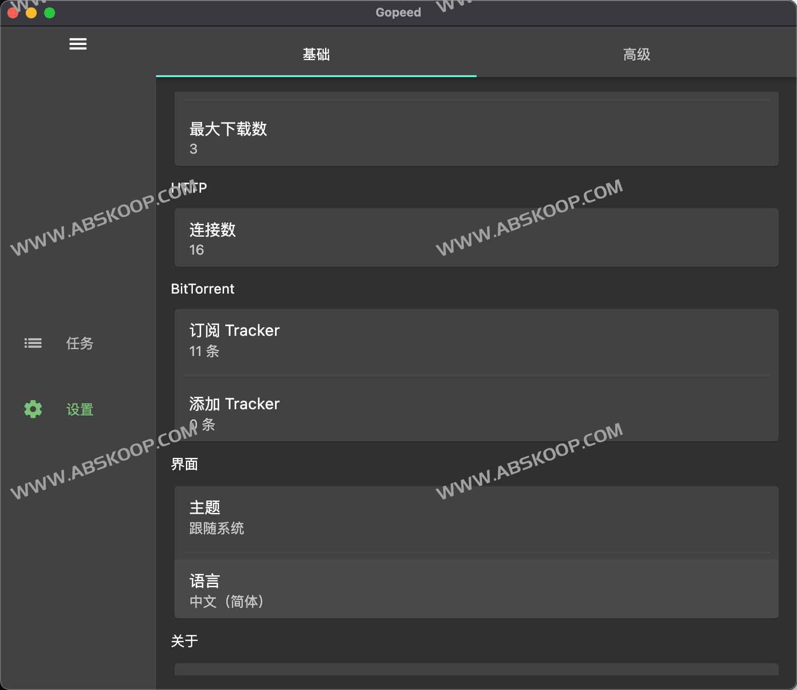
Task: Switch to the 高级 settings tab
Action: tap(637, 55)
